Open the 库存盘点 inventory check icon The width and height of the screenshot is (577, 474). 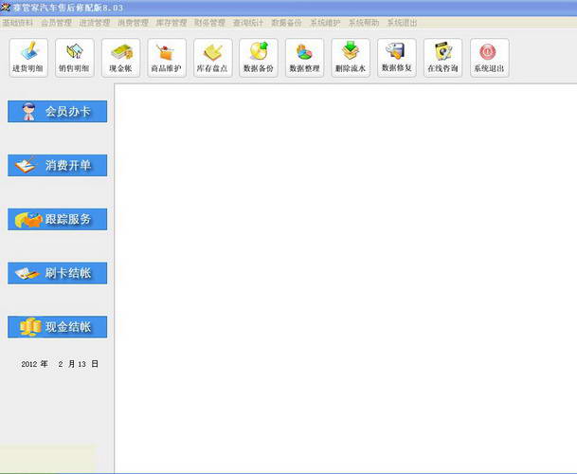point(212,58)
